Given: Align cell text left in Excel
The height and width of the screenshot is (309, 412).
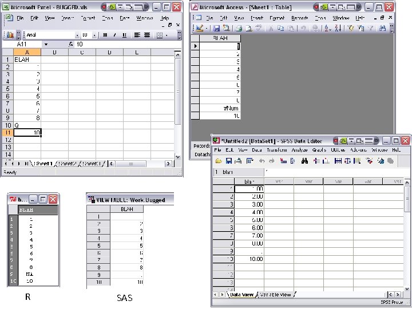Looking at the screenshot, I should pyautogui.click(x=137, y=35).
